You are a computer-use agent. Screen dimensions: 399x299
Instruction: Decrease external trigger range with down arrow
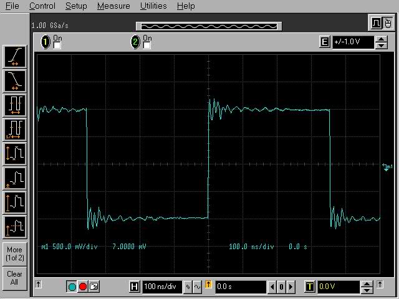coord(381,45)
